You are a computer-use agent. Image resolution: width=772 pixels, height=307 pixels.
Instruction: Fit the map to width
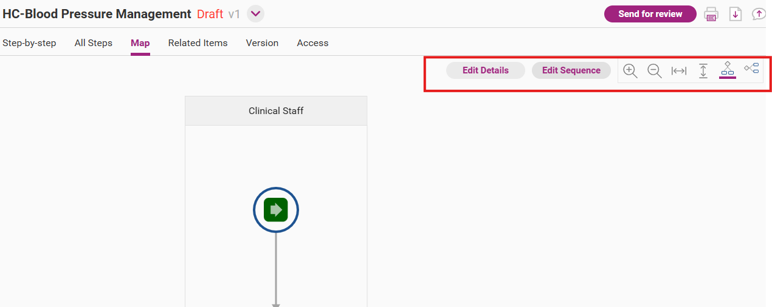[x=679, y=71]
